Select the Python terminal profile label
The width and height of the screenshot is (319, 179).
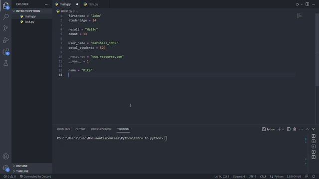tap(269, 129)
